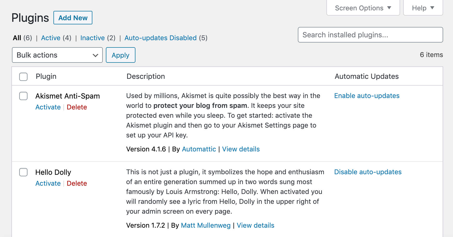Click the search installed plugins field
Viewport: 453px width, 237px height.
point(370,34)
